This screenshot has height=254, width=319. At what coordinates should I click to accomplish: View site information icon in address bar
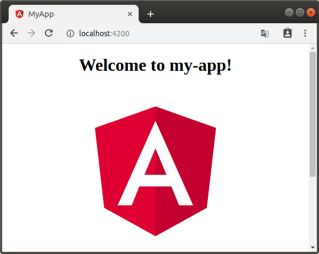tap(70, 34)
